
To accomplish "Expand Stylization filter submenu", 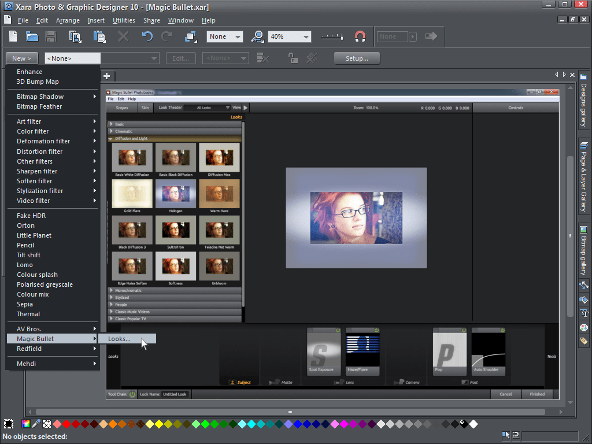I will coord(53,191).
